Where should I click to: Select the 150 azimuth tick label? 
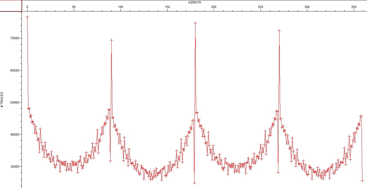(x=167, y=7)
